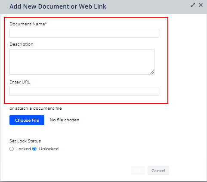The width and height of the screenshot is (207, 182).
Task: Click the "Add New Document or Web Link" title
Action: coord(58,6)
